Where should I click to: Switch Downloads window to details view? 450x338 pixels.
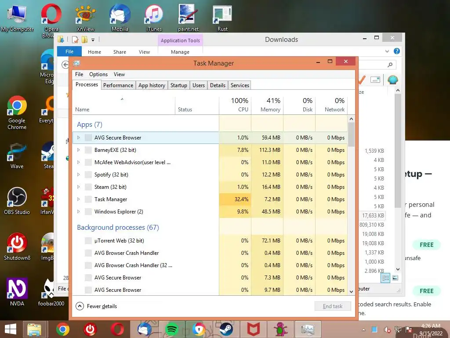pos(385,278)
